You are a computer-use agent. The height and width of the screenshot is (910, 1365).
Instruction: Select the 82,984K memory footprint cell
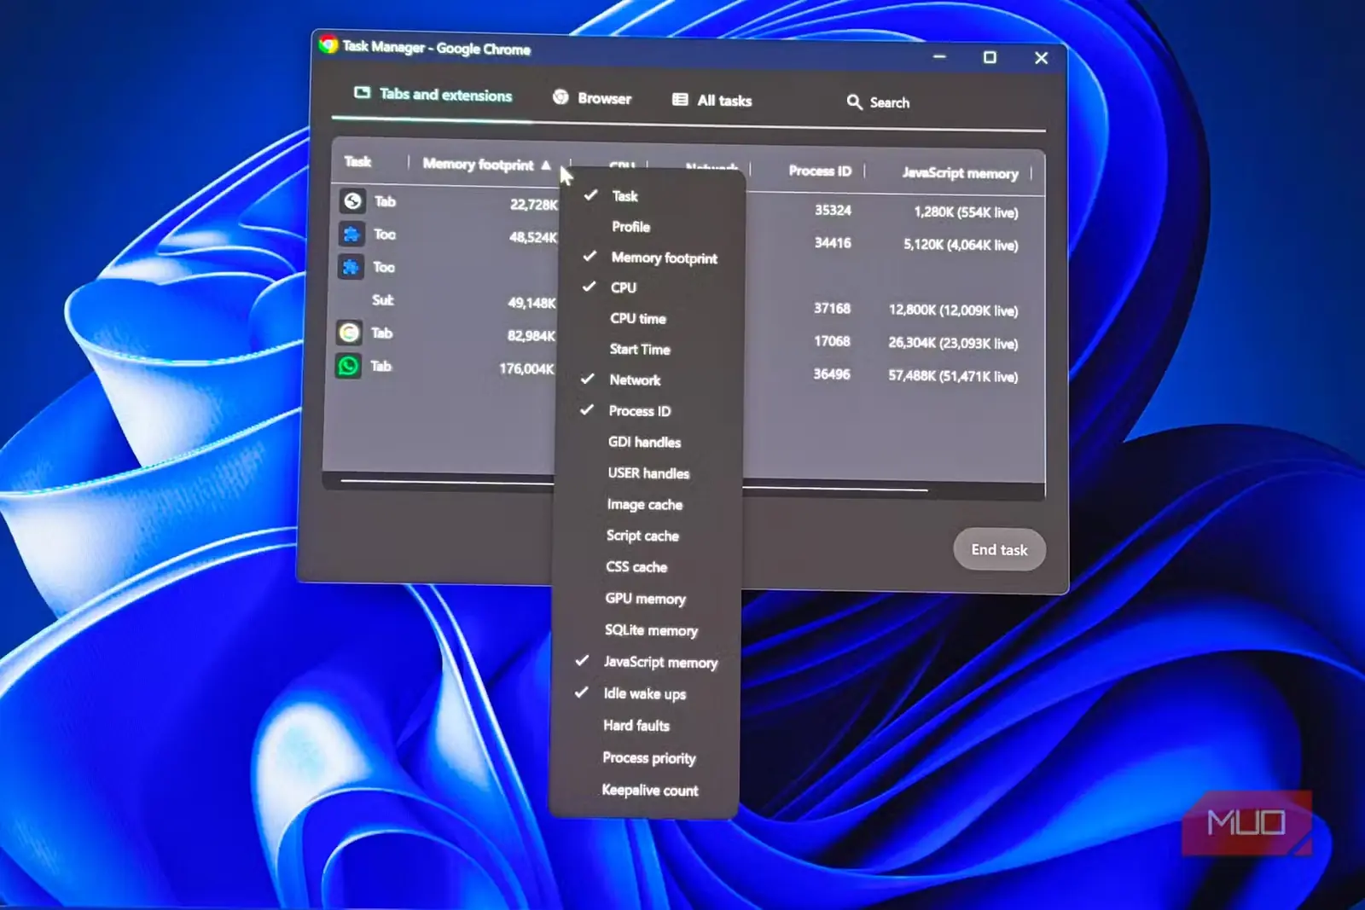[531, 336]
